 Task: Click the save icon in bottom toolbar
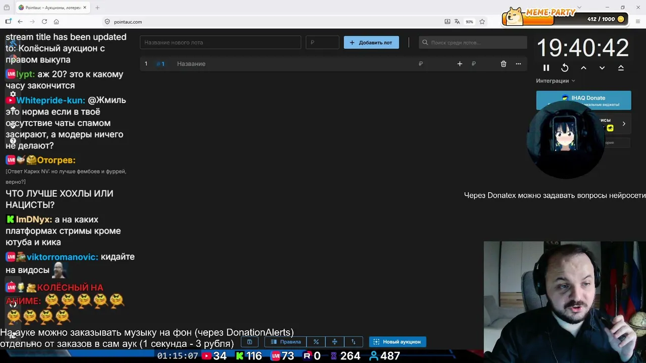click(x=249, y=342)
